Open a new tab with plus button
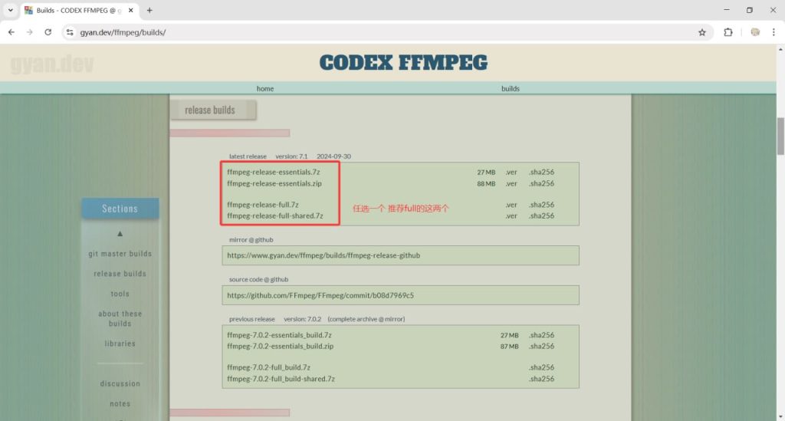The width and height of the screenshot is (785, 421). (149, 10)
